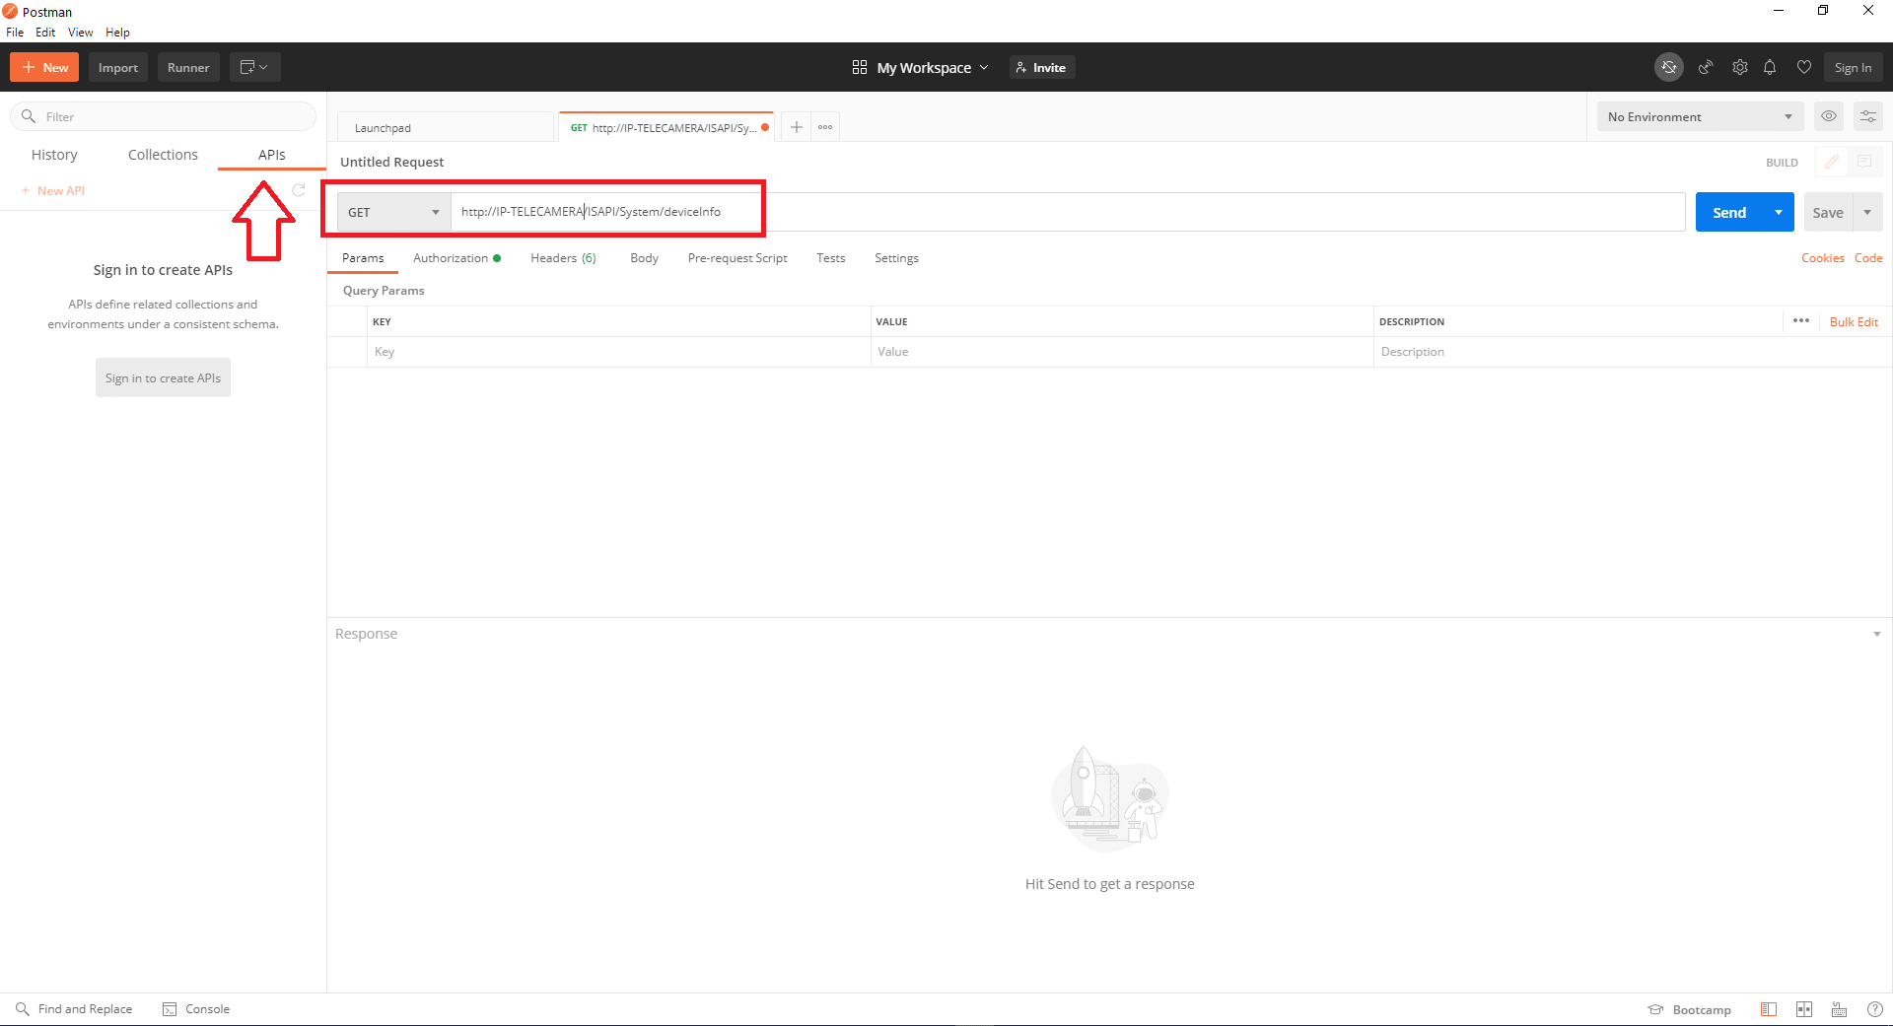Open the Tests tab
The height and width of the screenshot is (1026, 1893).
(830, 258)
